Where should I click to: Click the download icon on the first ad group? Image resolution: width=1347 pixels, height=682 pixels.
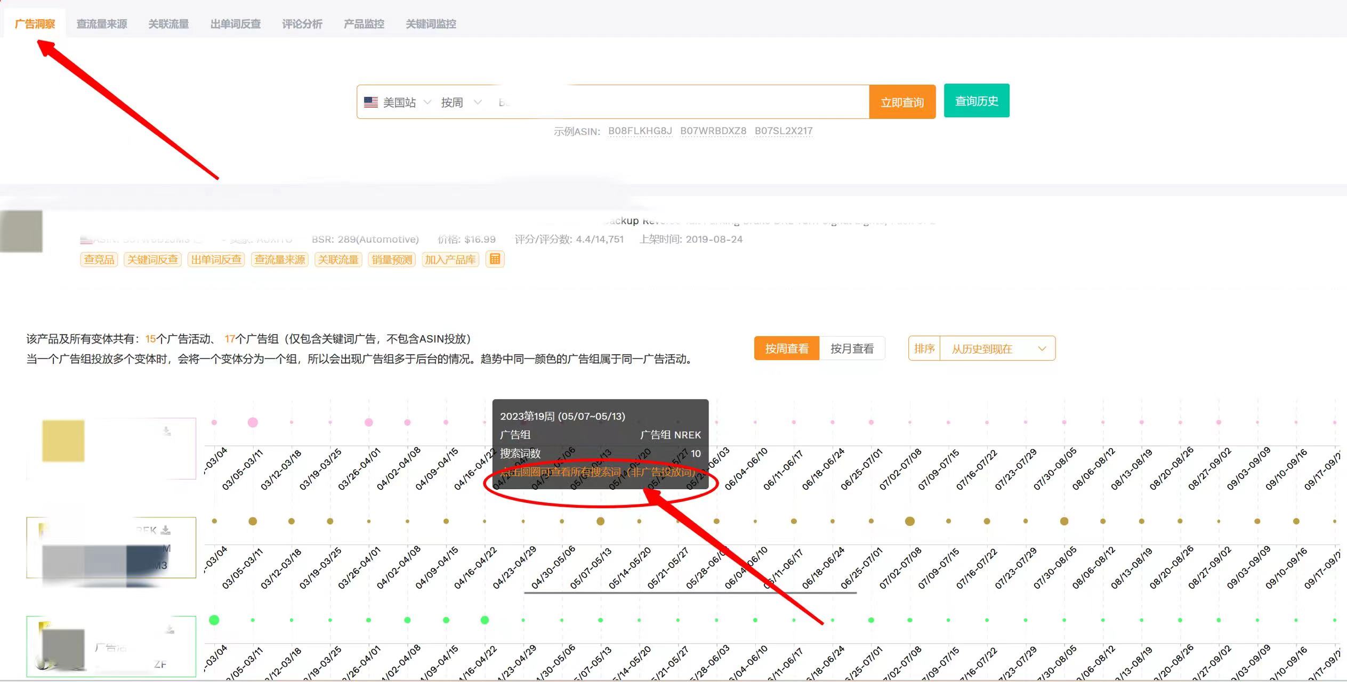point(168,432)
